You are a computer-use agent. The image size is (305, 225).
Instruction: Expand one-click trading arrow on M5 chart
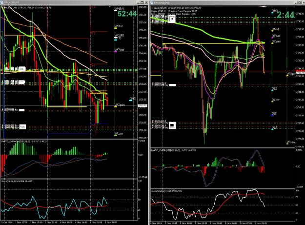[x=152, y=8]
